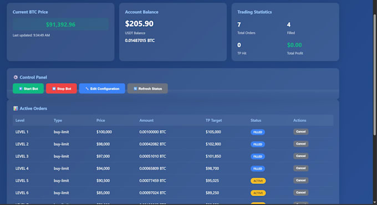Select the LEVEL 1 row label
Image resolution: width=377 pixels, height=205 pixels.
pos(22,132)
